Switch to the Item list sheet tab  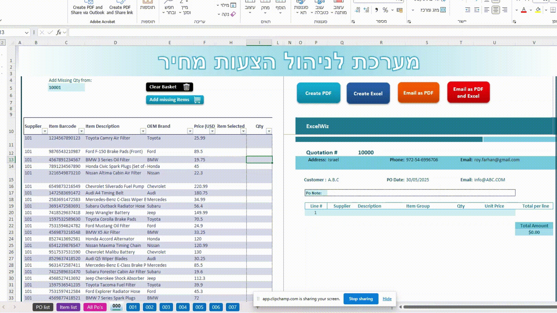(68, 307)
